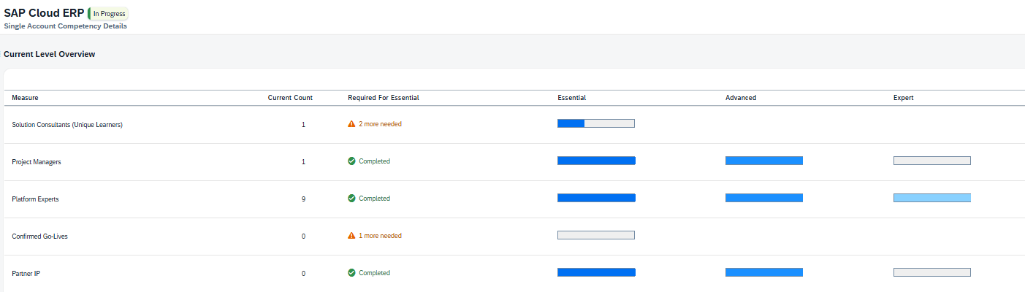
Task: Click Confirmed Go-Lives empty Essential progress bar
Action: (595, 235)
